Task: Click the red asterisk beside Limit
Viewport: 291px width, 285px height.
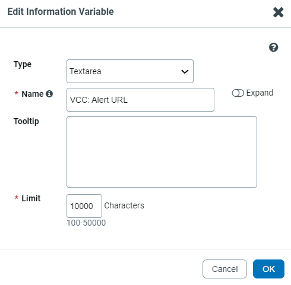Action: point(17,198)
